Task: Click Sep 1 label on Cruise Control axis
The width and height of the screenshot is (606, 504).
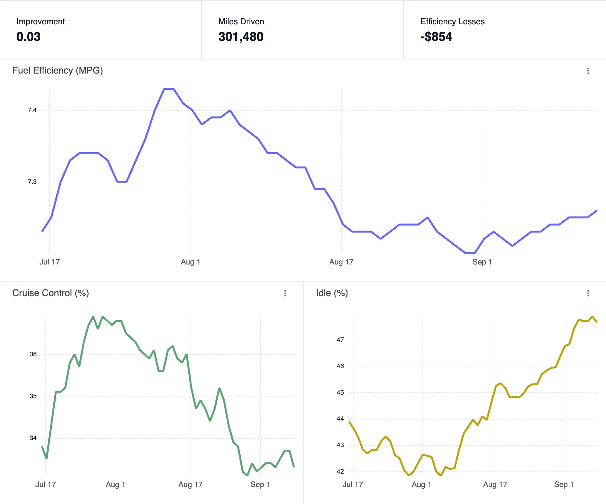Action: [x=260, y=484]
